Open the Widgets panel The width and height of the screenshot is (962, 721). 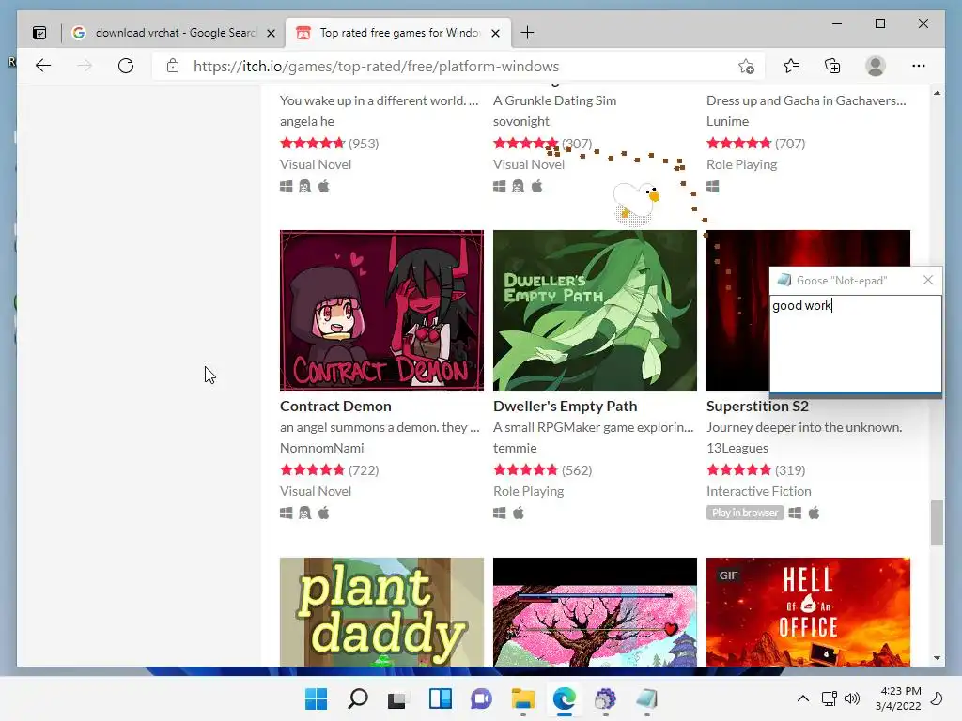[x=440, y=698]
